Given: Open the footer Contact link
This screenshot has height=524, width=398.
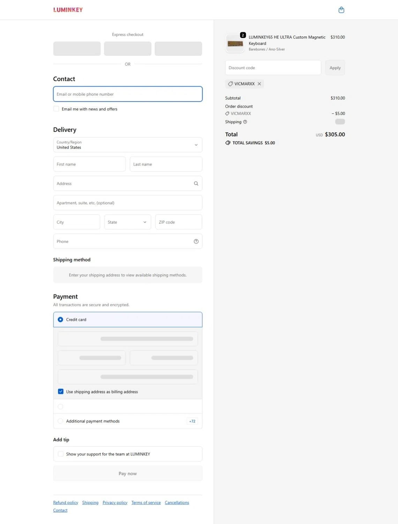Looking at the screenshot, I should (60, 510).
